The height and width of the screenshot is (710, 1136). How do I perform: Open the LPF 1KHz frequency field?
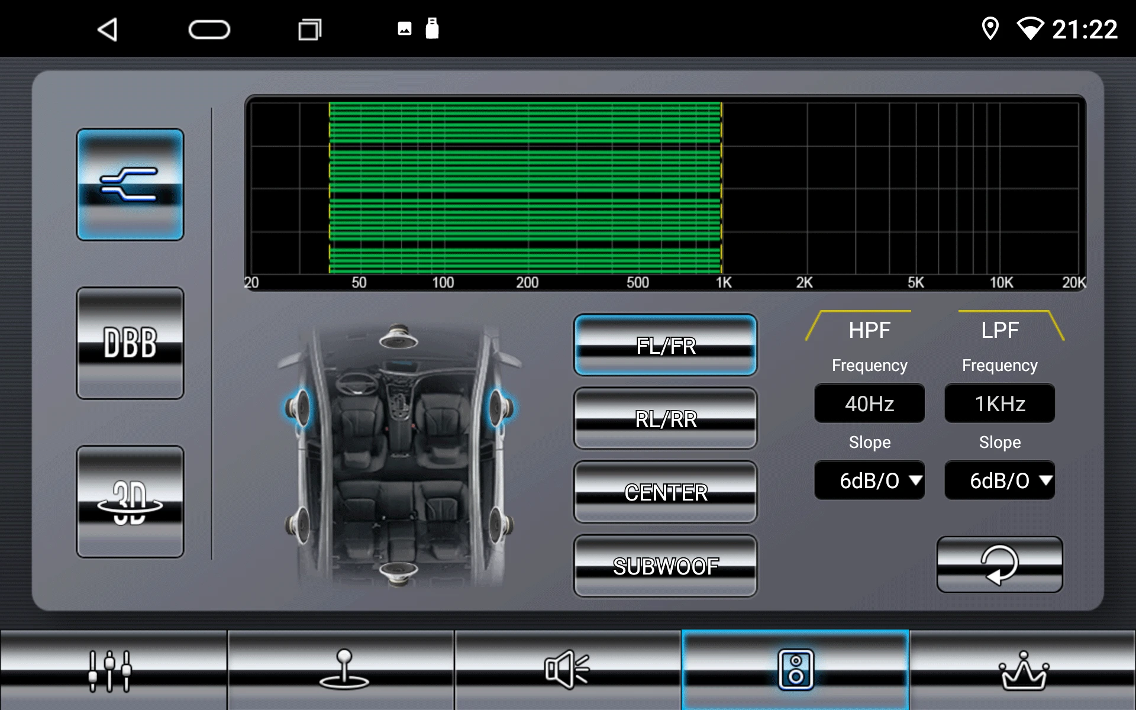999,404
